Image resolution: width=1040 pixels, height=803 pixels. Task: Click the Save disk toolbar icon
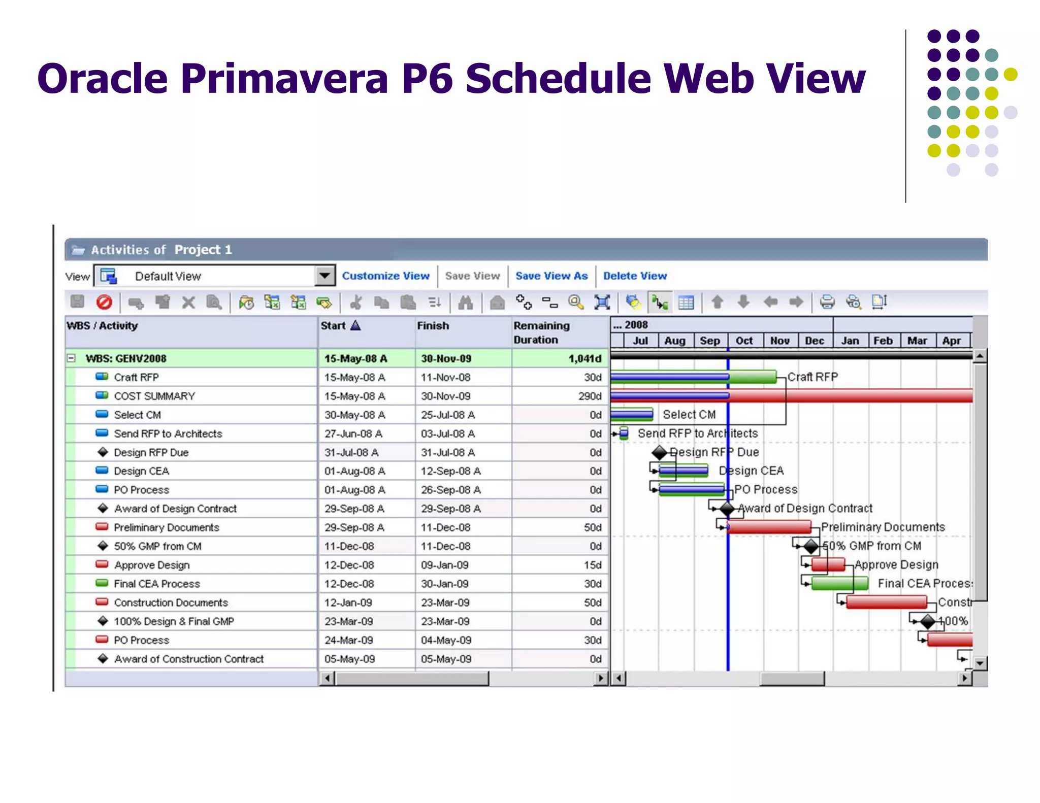tap(77, 302)
